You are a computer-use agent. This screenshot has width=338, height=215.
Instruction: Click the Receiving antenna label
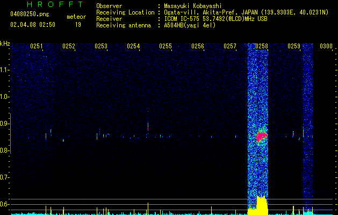(x=124, y=25)
